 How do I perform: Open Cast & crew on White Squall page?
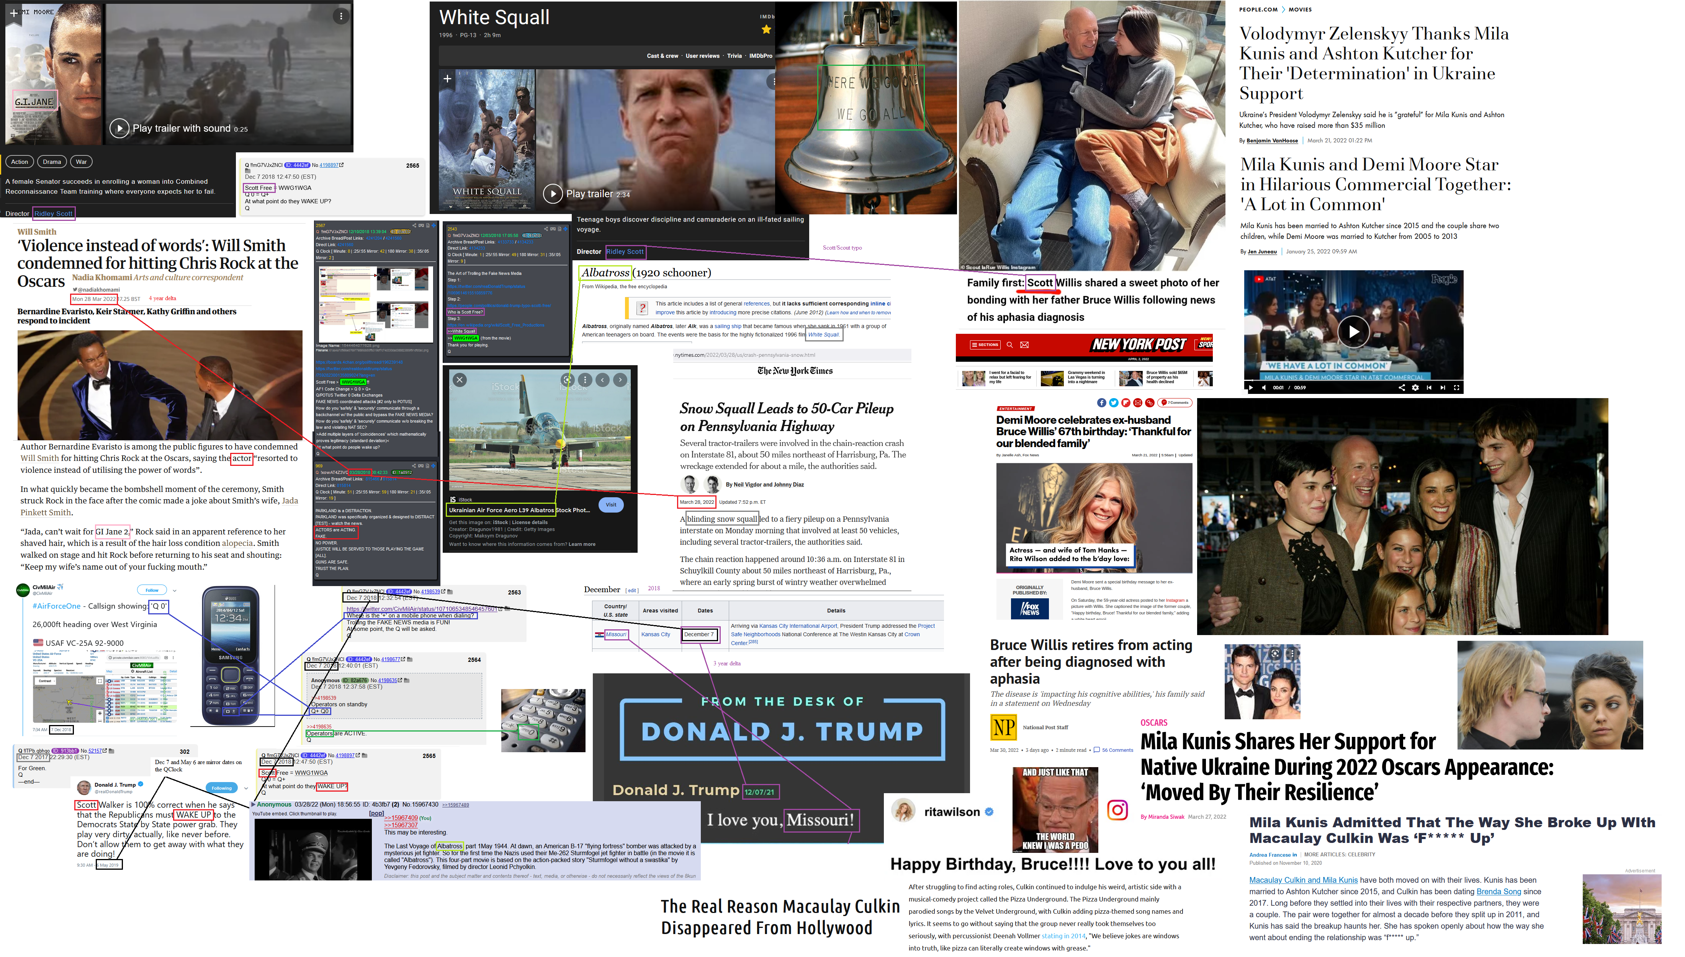pyautogui.click(x=662, y=56)
